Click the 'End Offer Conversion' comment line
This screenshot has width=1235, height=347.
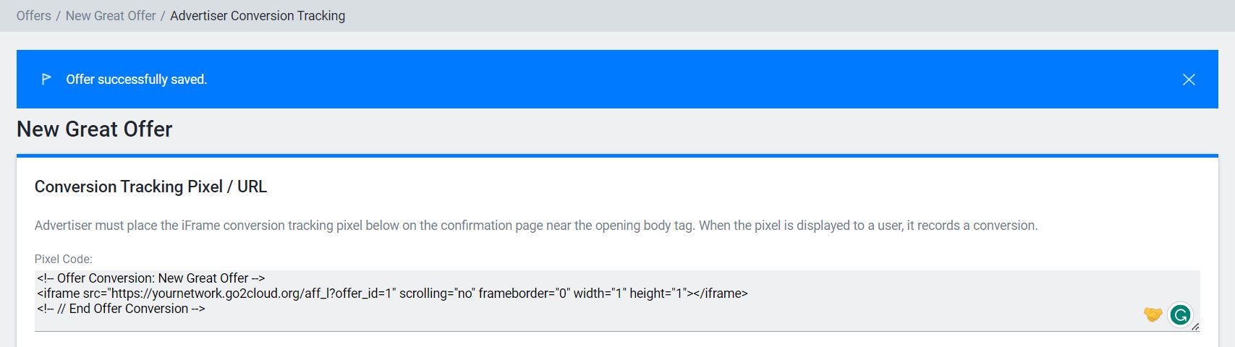click(122, 309)
